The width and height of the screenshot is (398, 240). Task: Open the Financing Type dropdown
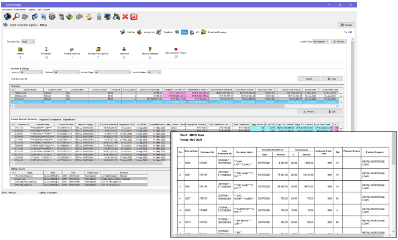[28, 42]
